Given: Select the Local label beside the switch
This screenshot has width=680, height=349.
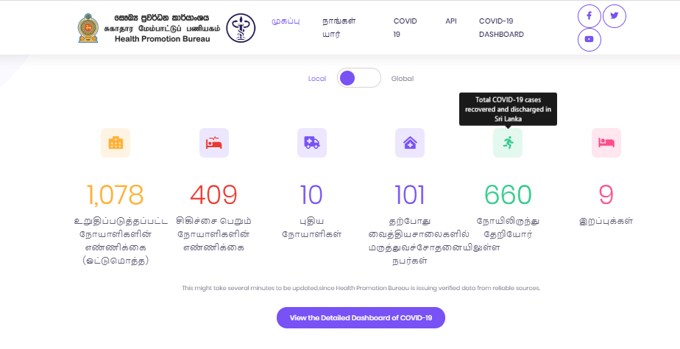Looking at the screenshot, I should (317, 79).
